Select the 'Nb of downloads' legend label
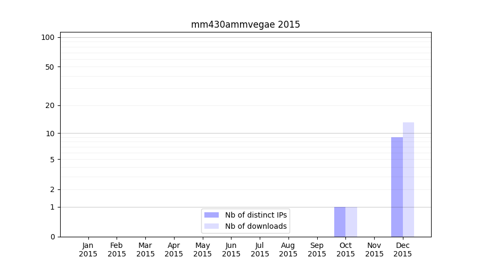 click(x=255, y=226)
